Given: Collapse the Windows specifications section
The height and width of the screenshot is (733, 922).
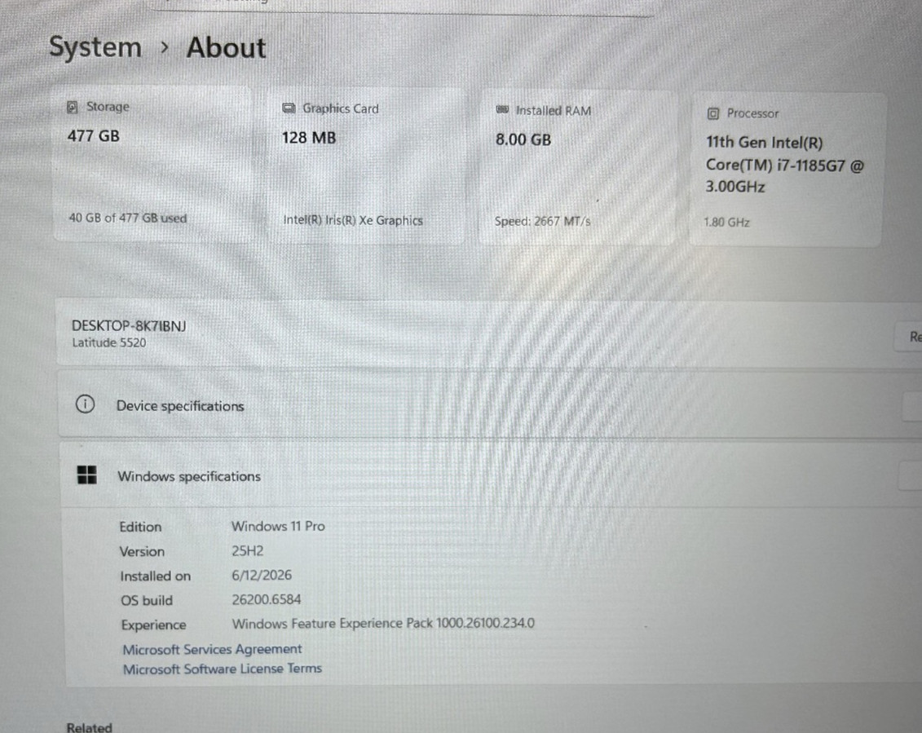Looking at the screenshot, I should click(x=491, y=475).
